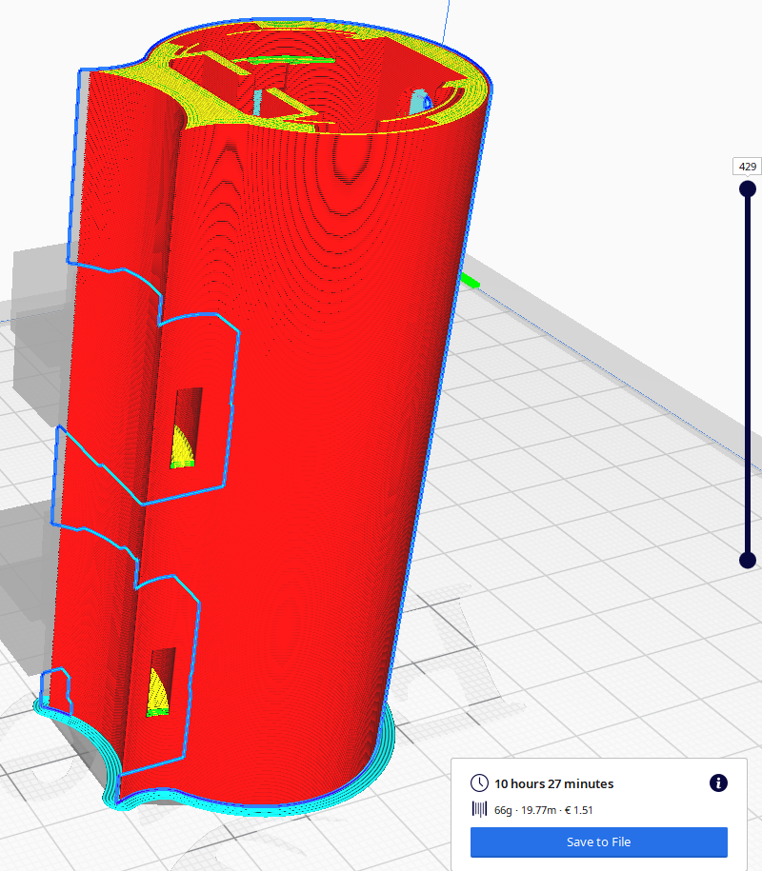762x871 pixels.
Task: Click the top handle of the layer slider
Action: (x=747, y=188)
